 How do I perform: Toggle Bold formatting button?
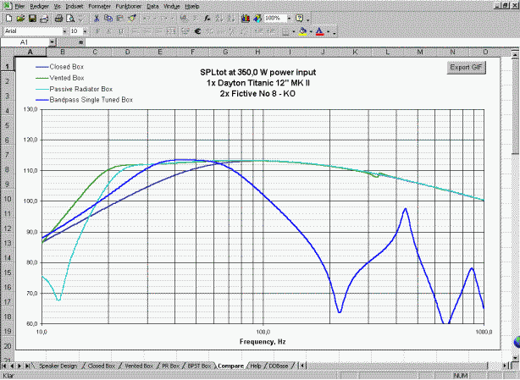click(x=97, y=31)
